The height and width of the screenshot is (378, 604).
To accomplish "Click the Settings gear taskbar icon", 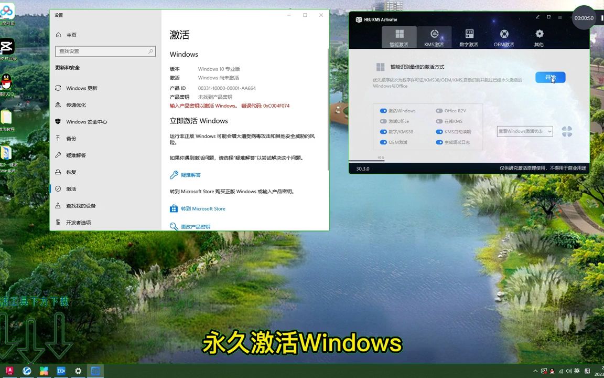I will pos(78,371).
